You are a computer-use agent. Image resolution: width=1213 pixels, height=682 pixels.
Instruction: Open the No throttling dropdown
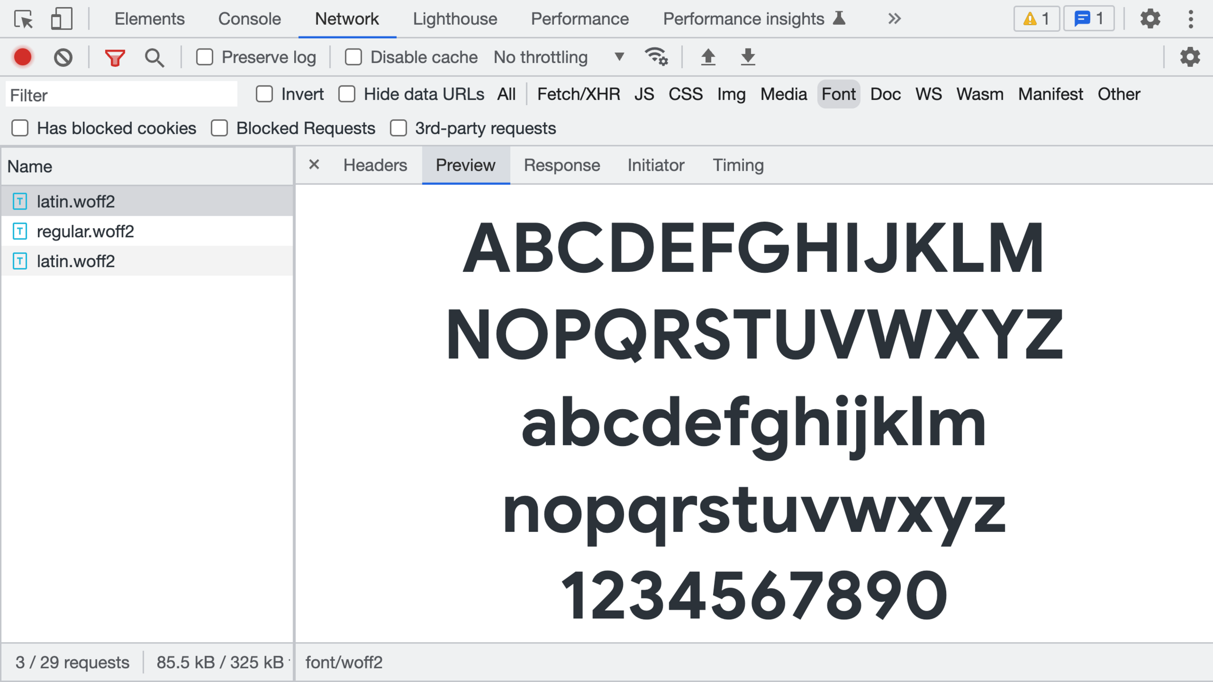[559, 57]
